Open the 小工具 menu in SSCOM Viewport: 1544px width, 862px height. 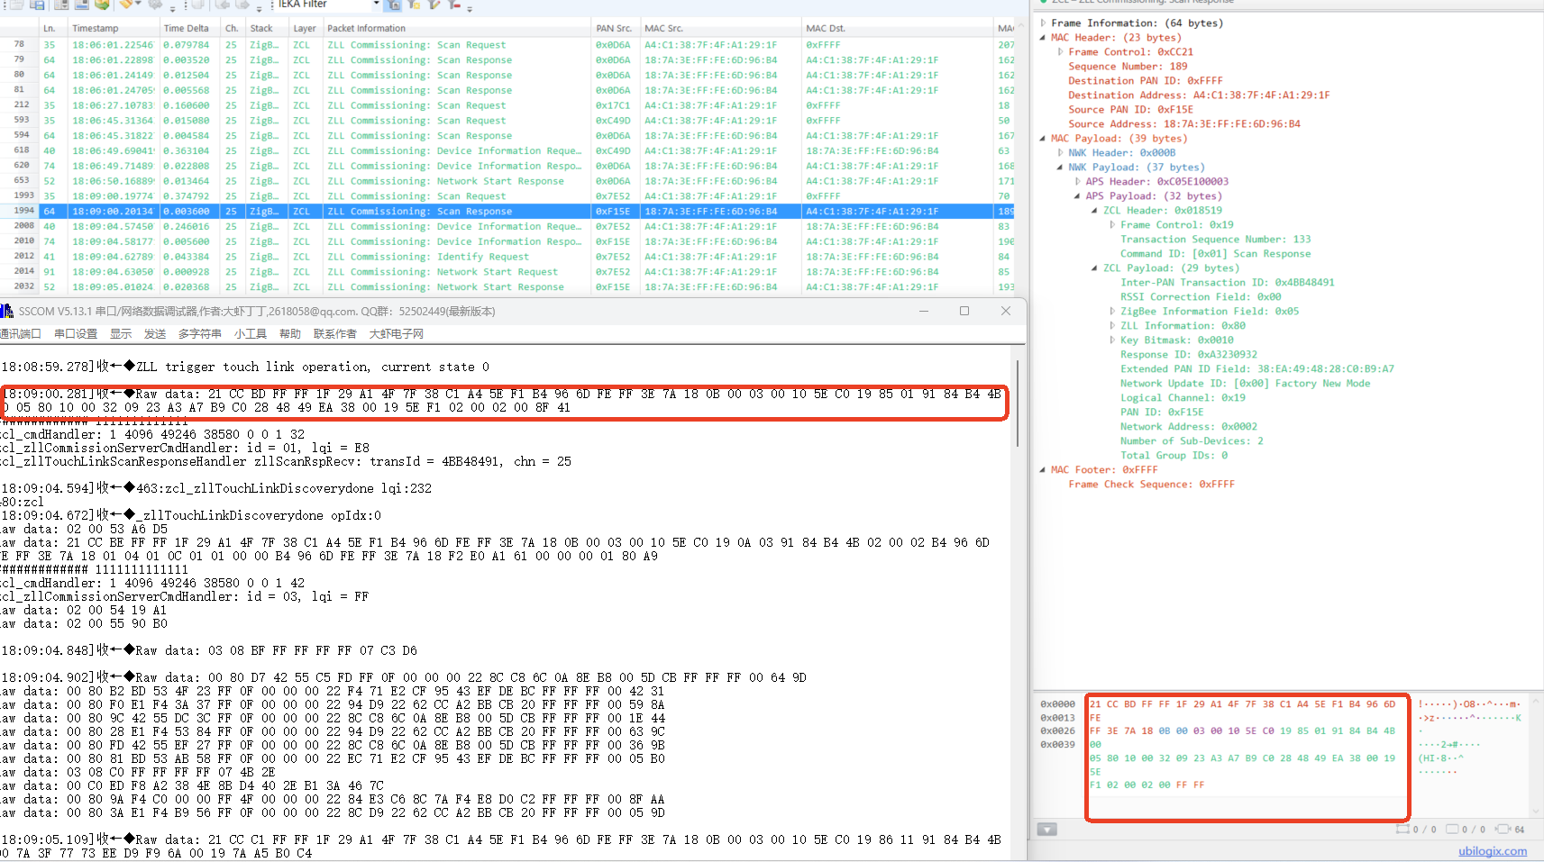[x=251, y=334]
